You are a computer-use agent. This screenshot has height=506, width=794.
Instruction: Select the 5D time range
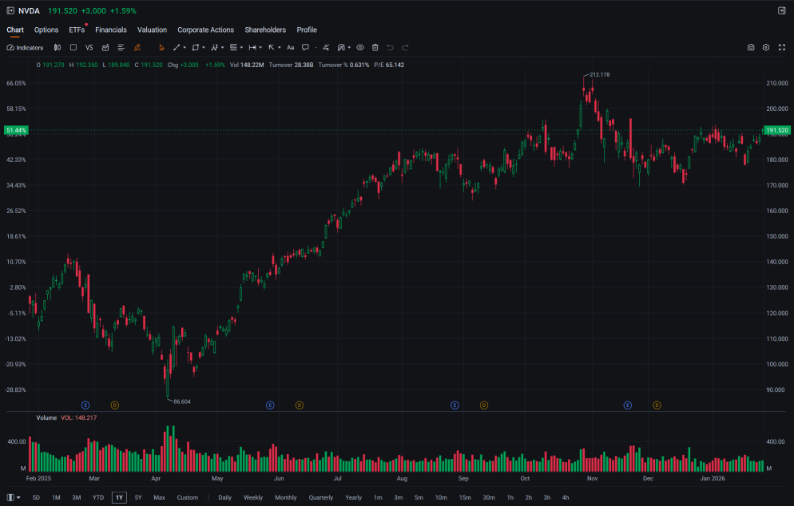36,498
